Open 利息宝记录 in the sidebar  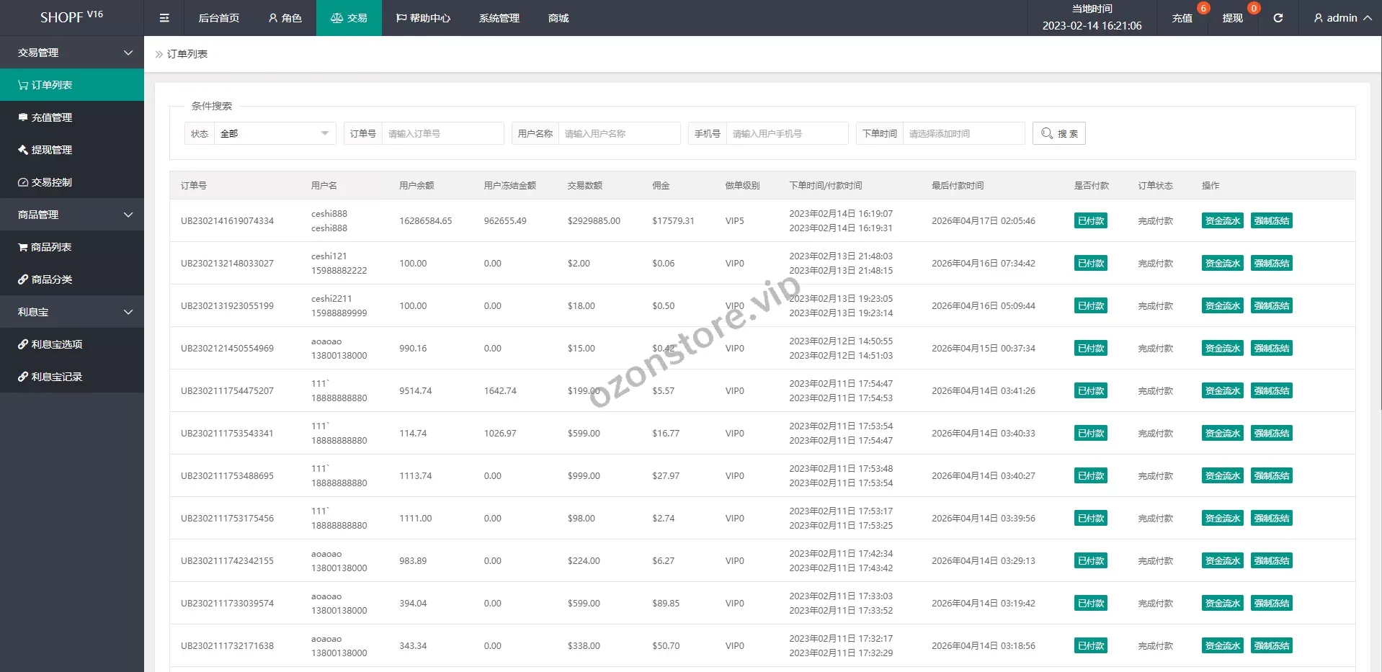click(56, 377)
